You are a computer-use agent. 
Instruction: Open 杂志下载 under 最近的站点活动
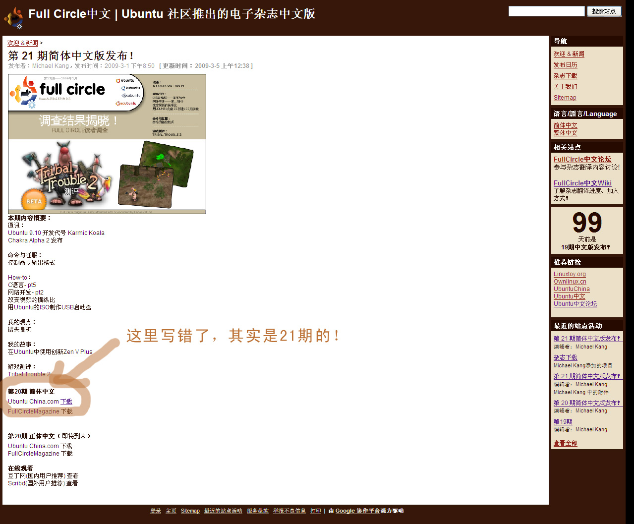click(566, 357)
